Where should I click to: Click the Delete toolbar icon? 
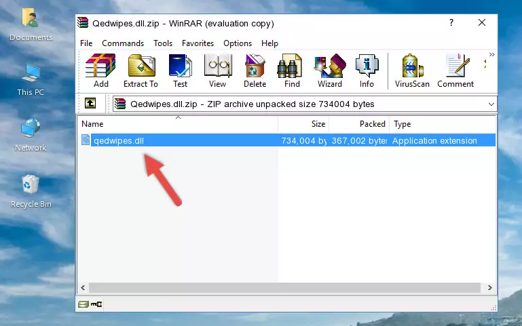coord(255,70)
